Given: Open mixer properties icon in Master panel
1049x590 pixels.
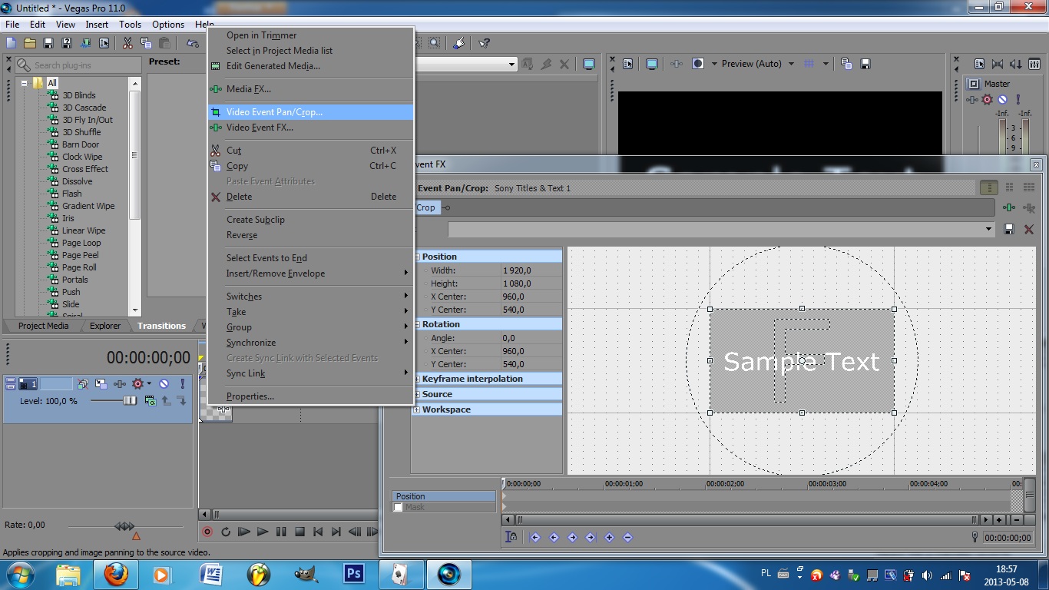Looking at the screenshot, I should click(979, 64).
